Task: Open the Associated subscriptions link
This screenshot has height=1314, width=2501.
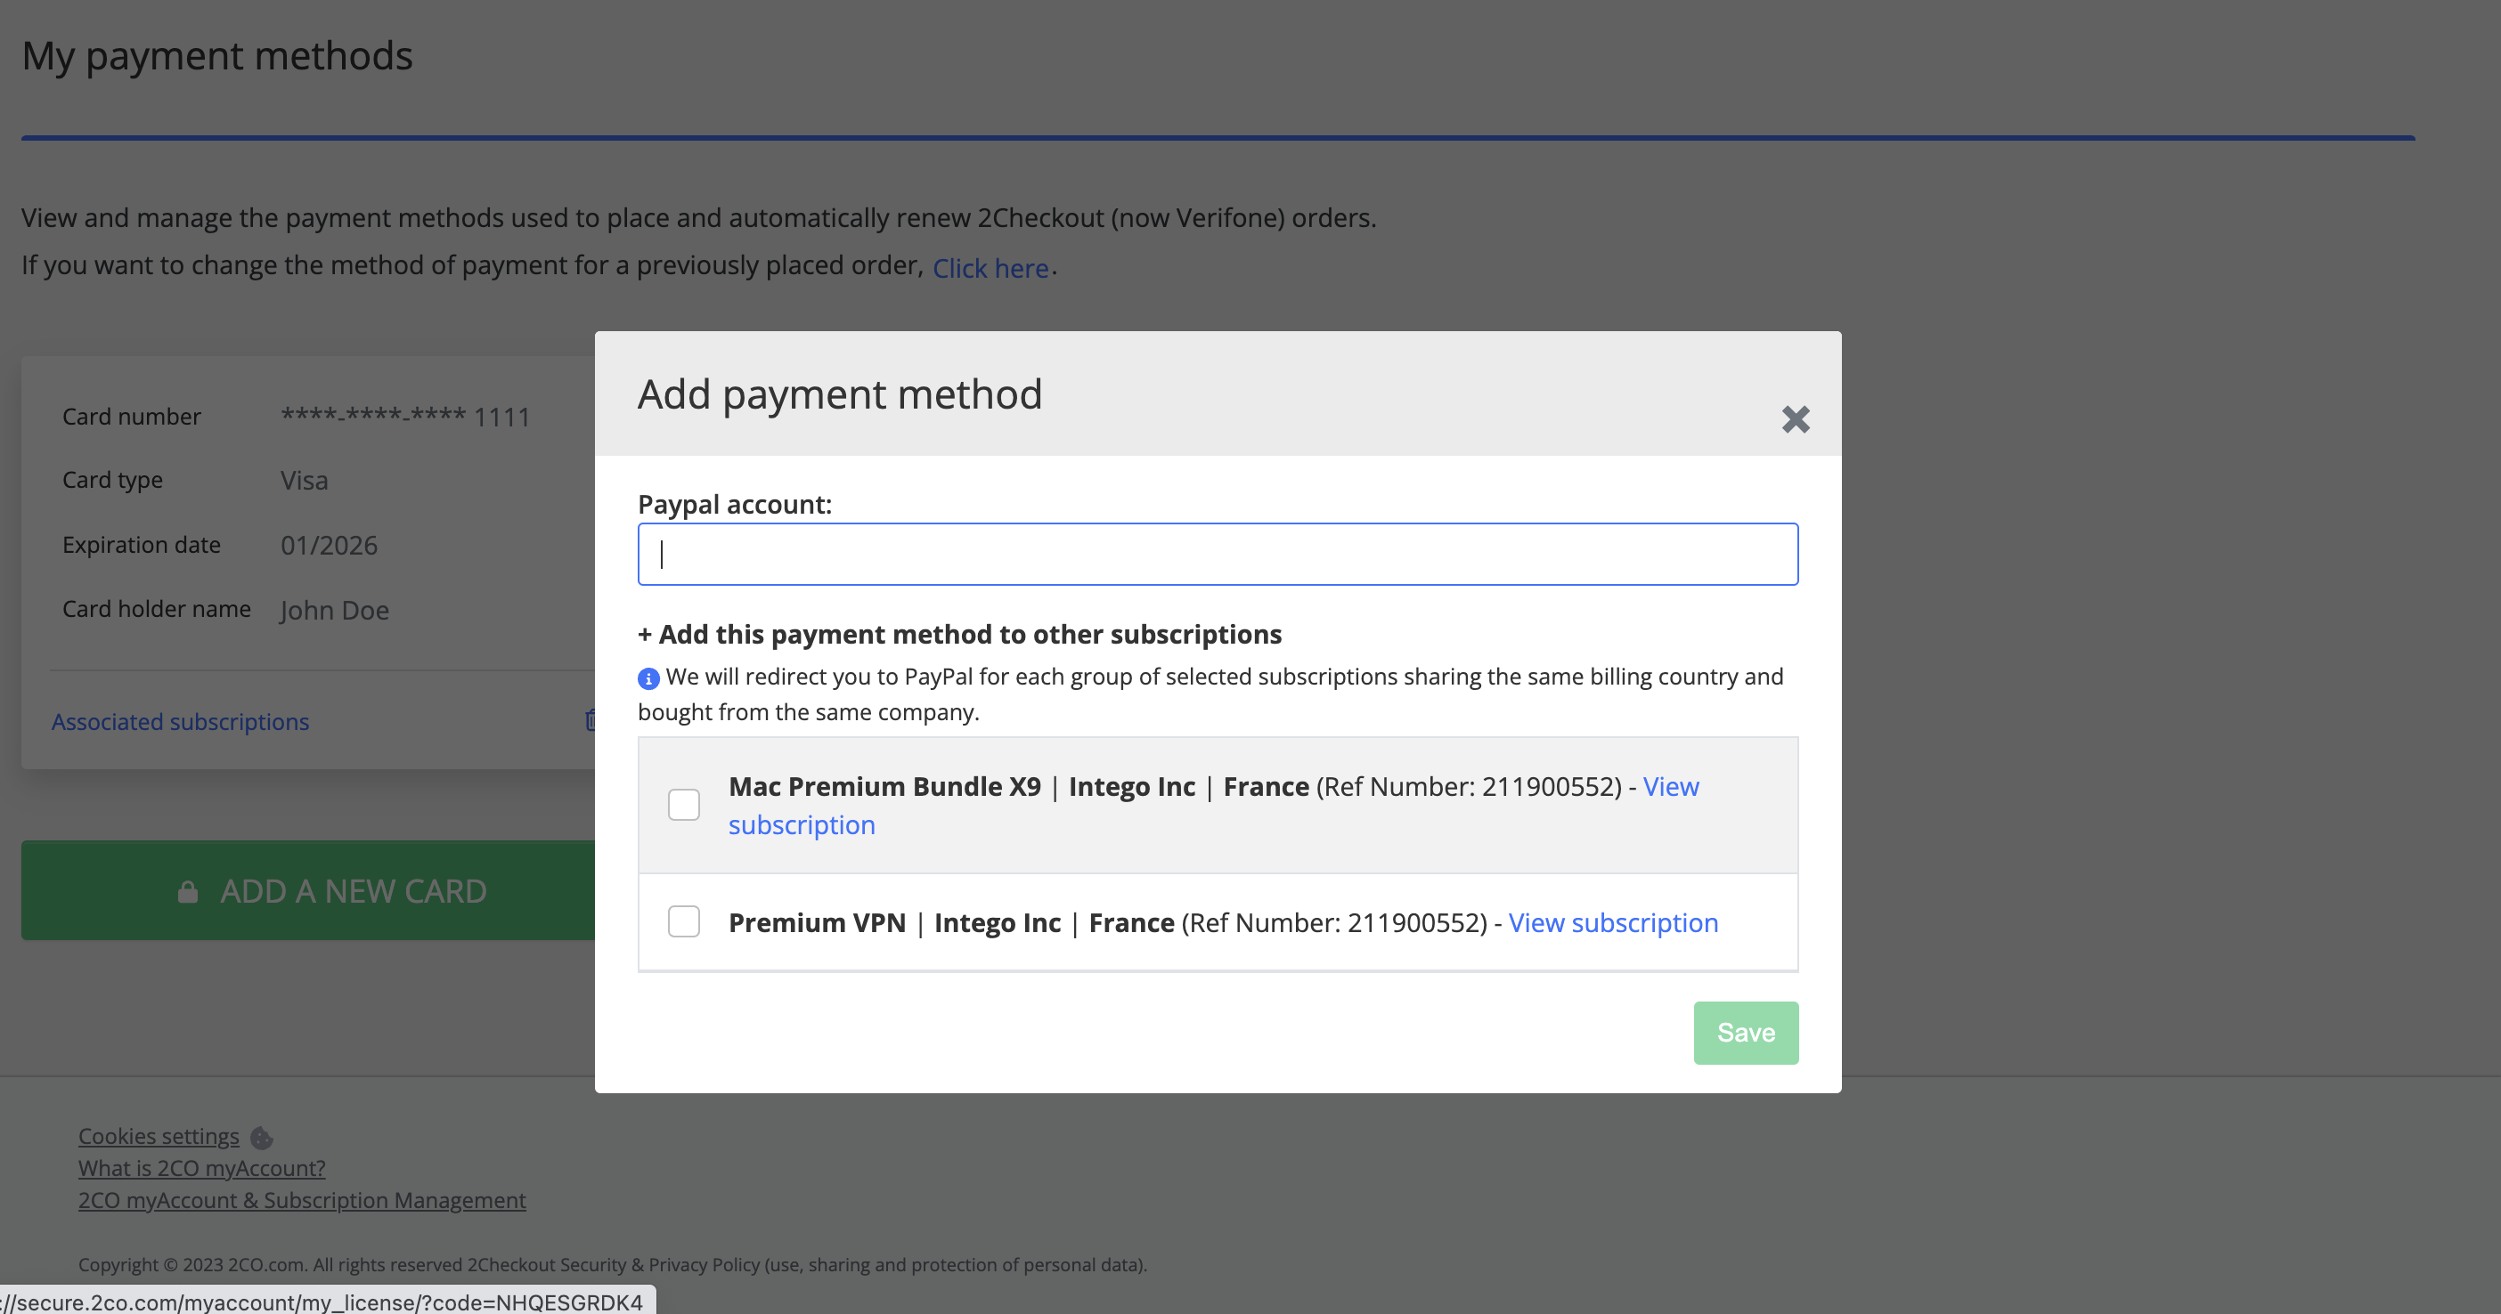Action: (x=181, y=722)
